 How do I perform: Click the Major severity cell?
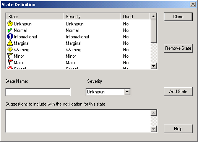click(x=71, y=63)
